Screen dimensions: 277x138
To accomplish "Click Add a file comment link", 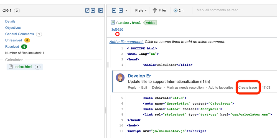I will (126, 42).
